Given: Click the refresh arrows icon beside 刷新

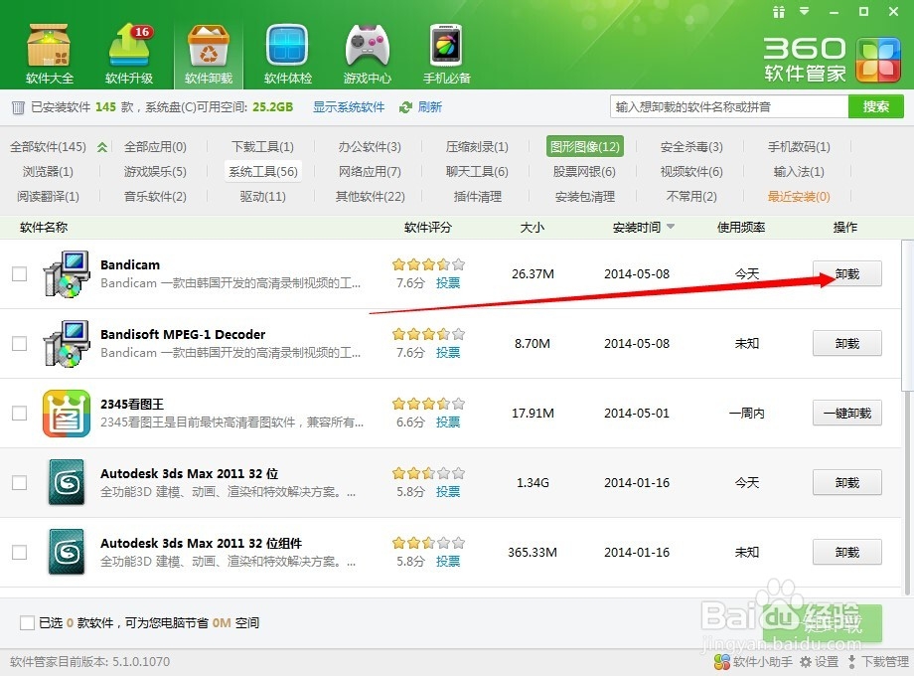Looking at the screenshot, I should (405, 107).
